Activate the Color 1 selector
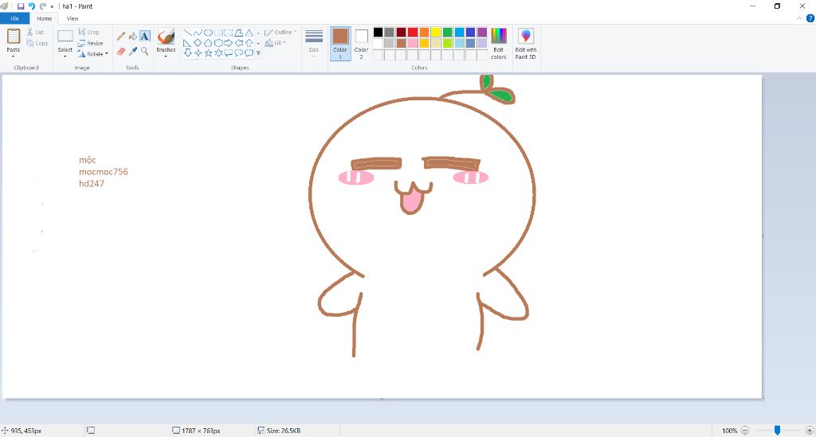The image size is (816, 437). click(x=340, y=44)
